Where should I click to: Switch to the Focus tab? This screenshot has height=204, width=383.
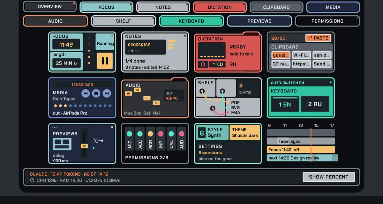106,7
